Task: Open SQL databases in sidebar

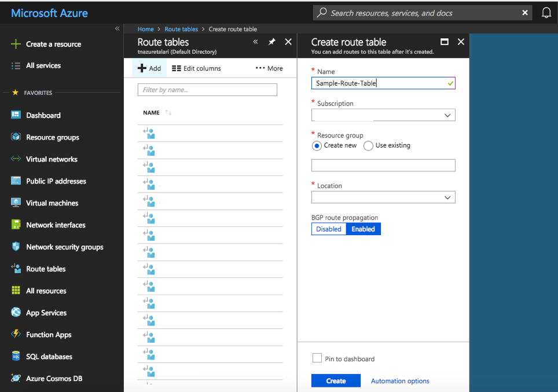Action: pyautogui.click(x=49, y=357)
